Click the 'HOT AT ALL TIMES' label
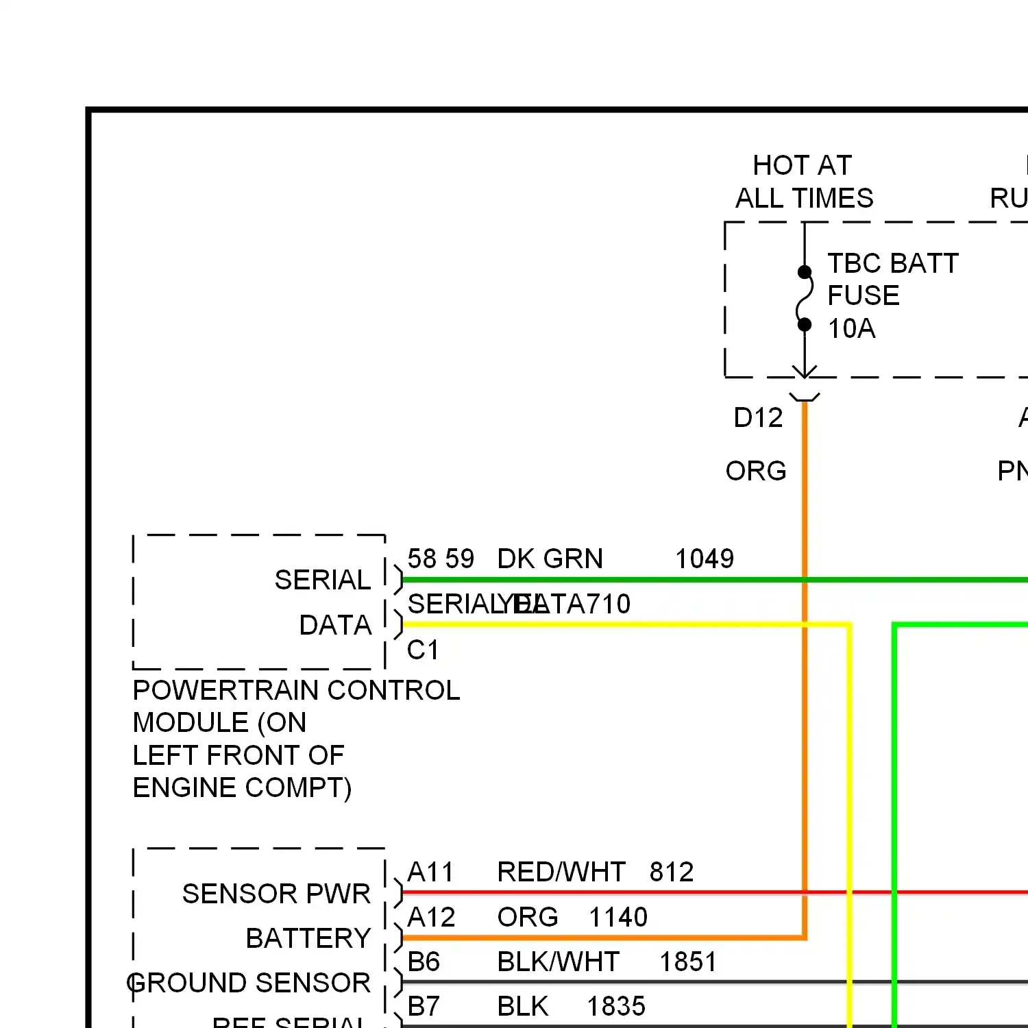 [x=804, y=182]
